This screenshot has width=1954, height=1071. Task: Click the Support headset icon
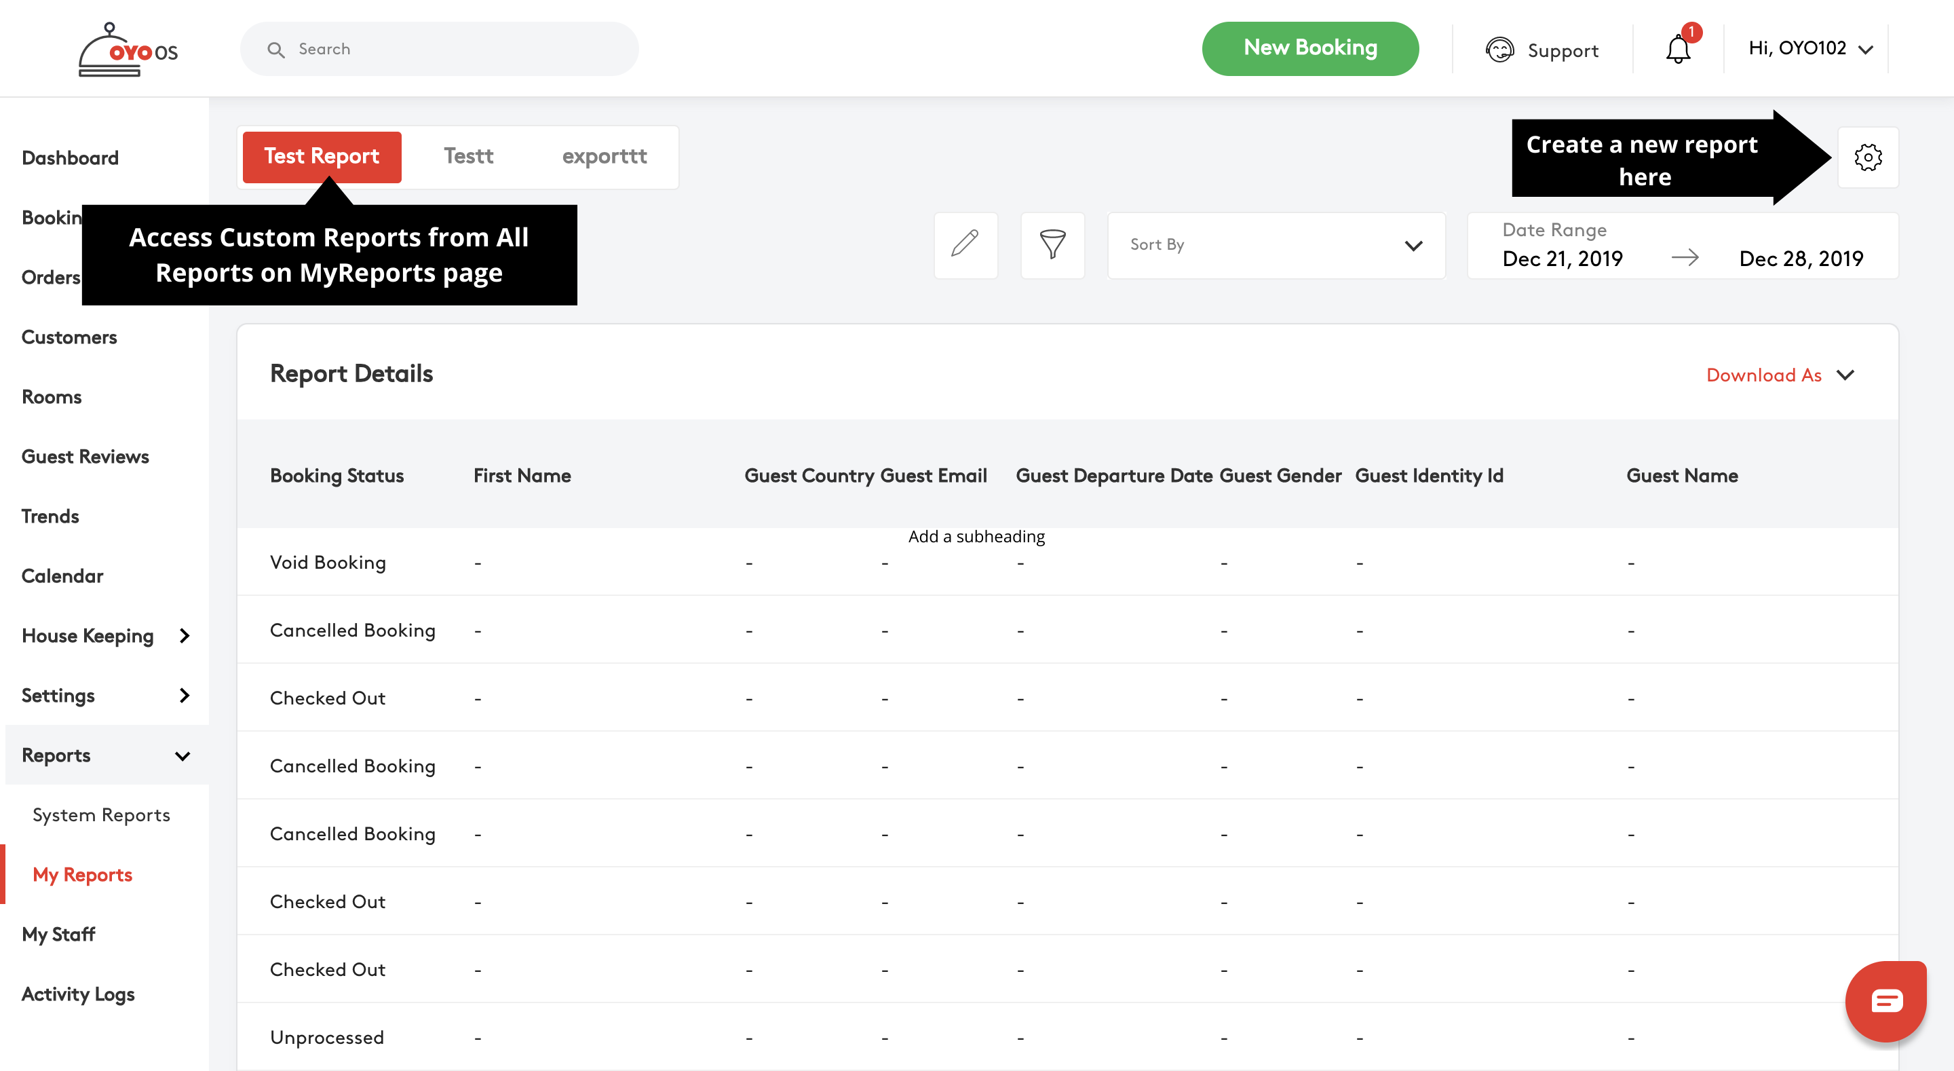click(1499, 50)
